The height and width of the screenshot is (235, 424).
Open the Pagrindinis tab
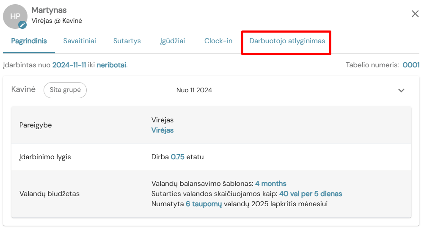pyautogui.click(x=29, y=41)
